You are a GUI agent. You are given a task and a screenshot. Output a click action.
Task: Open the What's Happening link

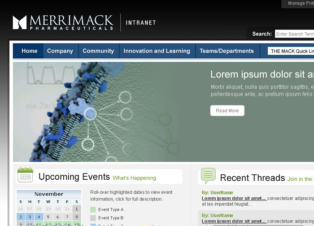click(x=135, y=178)
